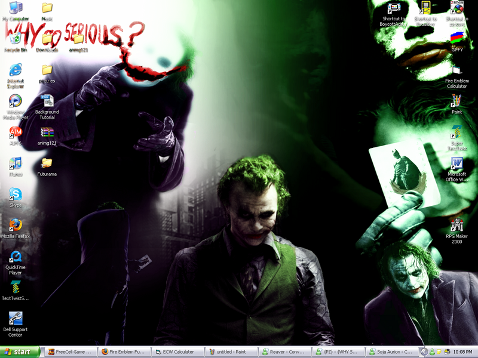The width and height of the screenshot is (478, 358).
Task: Open the Recycle Bin icon
Action: (16, 39)
